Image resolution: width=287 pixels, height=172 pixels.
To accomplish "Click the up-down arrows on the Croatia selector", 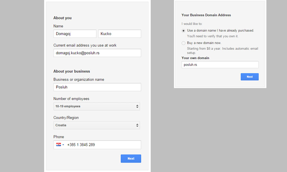I will [x=137, y=125].
